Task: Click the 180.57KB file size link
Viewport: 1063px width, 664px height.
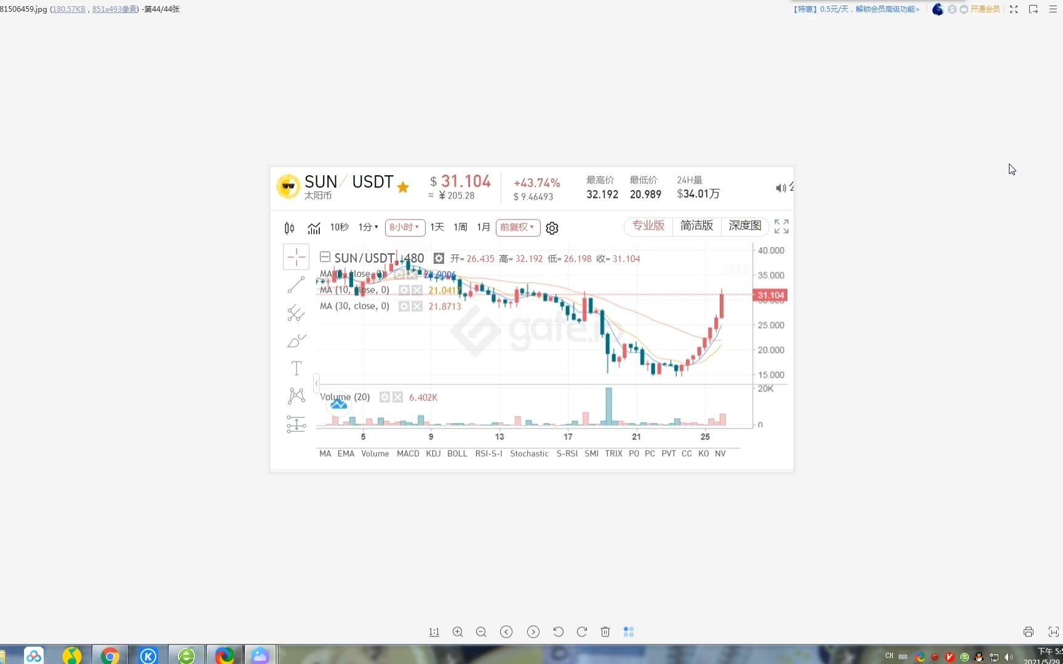Action: pos(69,9)
